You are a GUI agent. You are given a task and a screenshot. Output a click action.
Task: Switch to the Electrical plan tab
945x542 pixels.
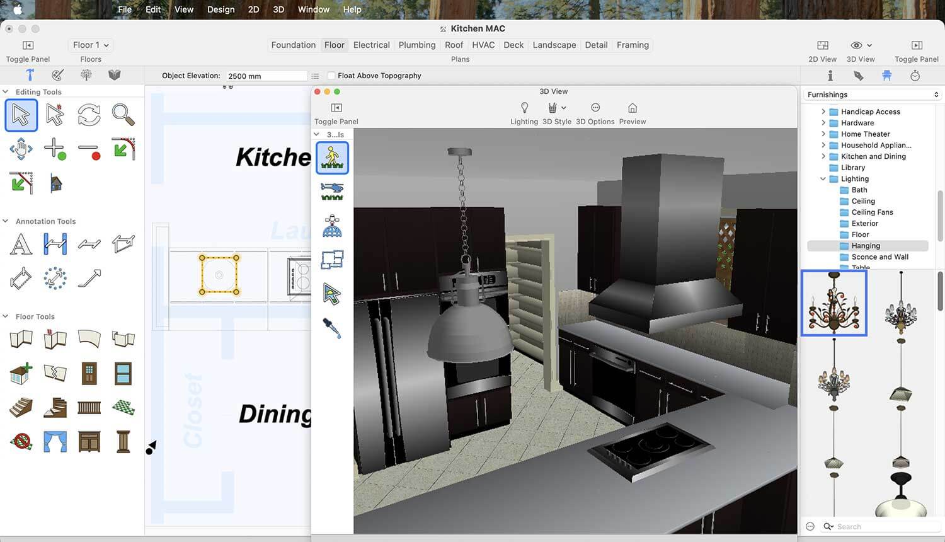[x=371, y=45]
